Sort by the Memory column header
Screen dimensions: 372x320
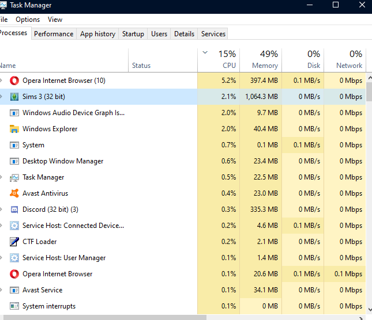pos(261,60)
